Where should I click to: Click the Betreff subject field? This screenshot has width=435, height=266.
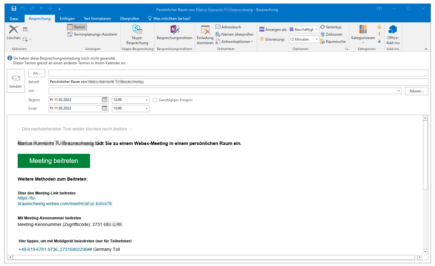[239, 82]
